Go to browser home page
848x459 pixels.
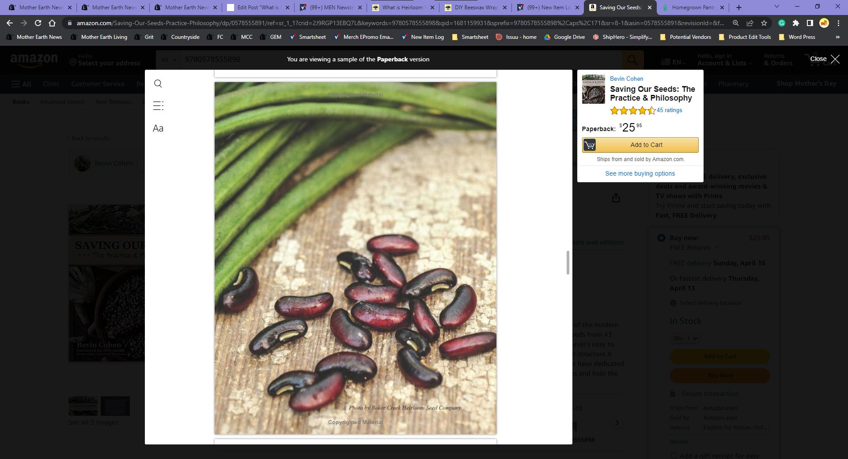52,23
